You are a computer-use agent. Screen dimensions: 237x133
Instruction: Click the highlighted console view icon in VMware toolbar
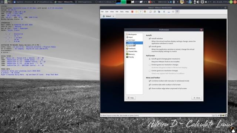point(177,11)
